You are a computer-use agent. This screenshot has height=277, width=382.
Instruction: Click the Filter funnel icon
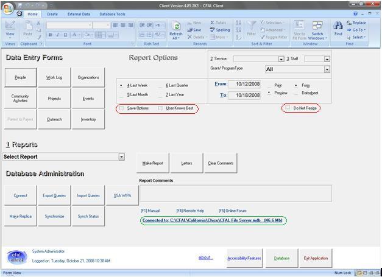click(251, 26)
